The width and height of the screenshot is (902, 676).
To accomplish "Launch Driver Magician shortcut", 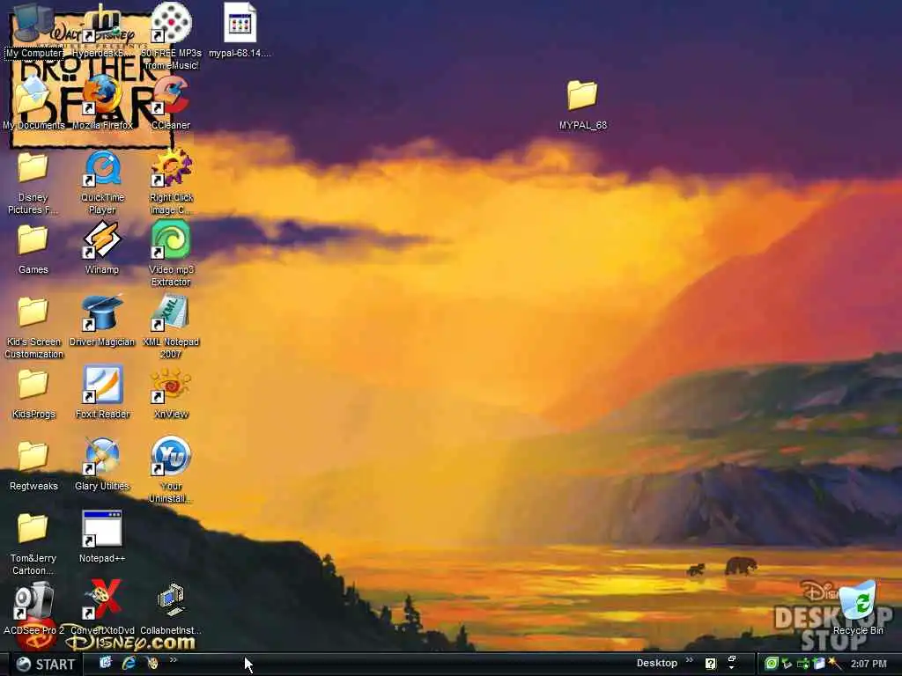I will pos(102,321).
